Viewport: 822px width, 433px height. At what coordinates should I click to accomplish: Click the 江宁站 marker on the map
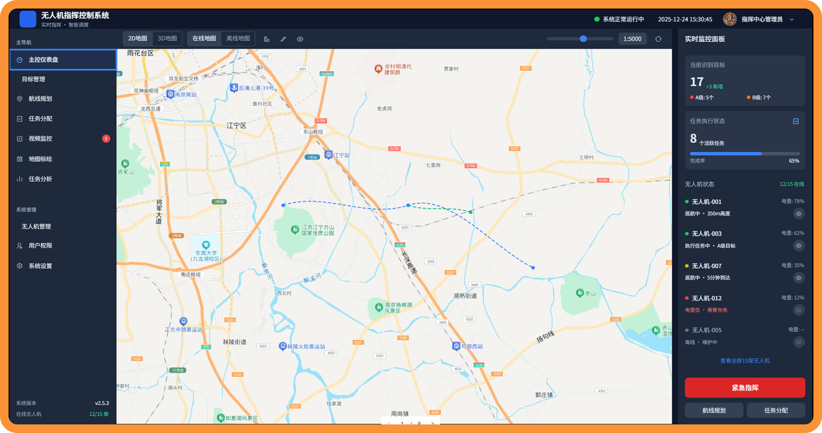point(328,155)
